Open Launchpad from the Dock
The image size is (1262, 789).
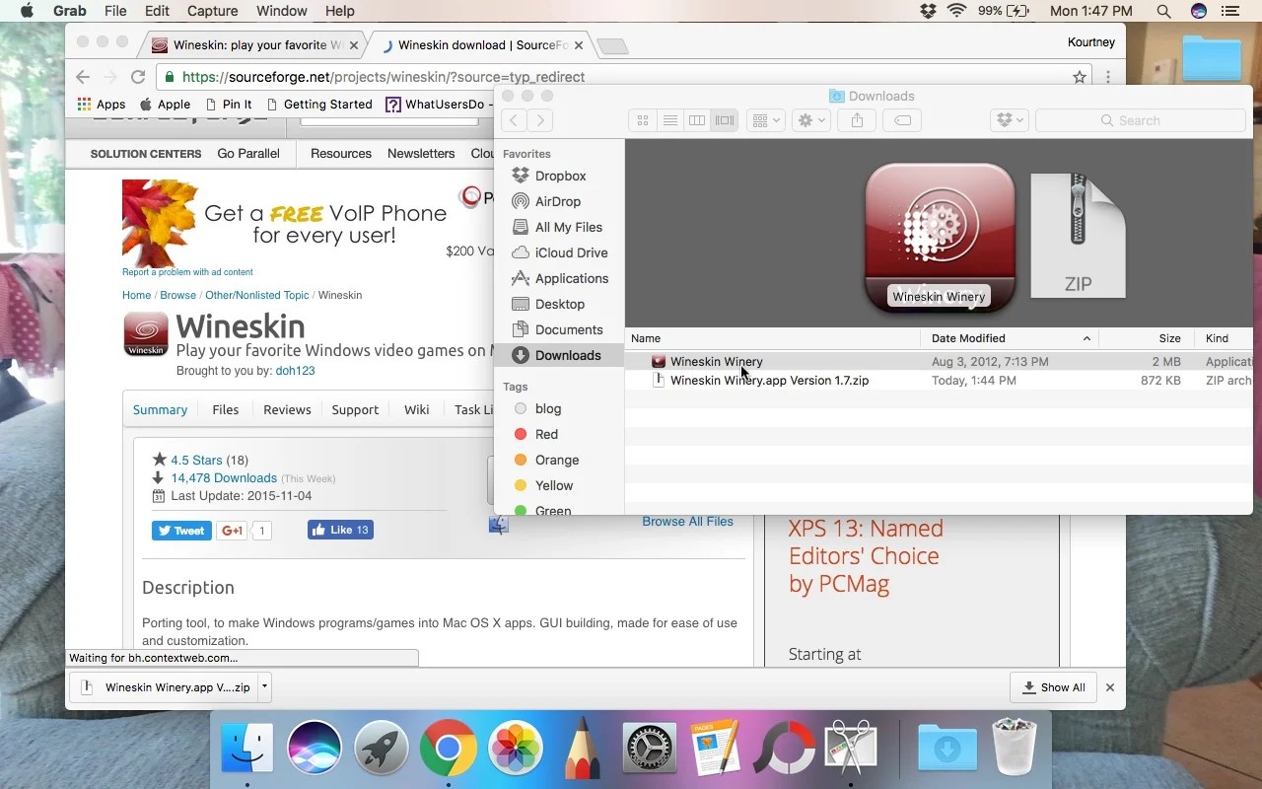pyautogui.click(x=381, y=748)
